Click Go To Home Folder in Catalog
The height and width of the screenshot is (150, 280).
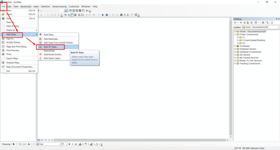pos(248,23)
